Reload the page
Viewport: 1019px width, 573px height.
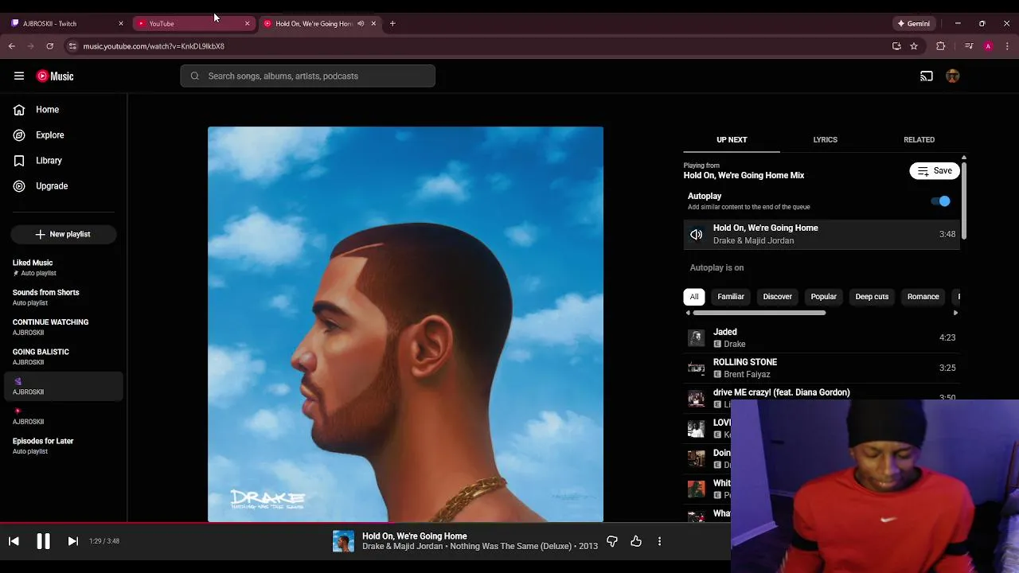(49, 46)
